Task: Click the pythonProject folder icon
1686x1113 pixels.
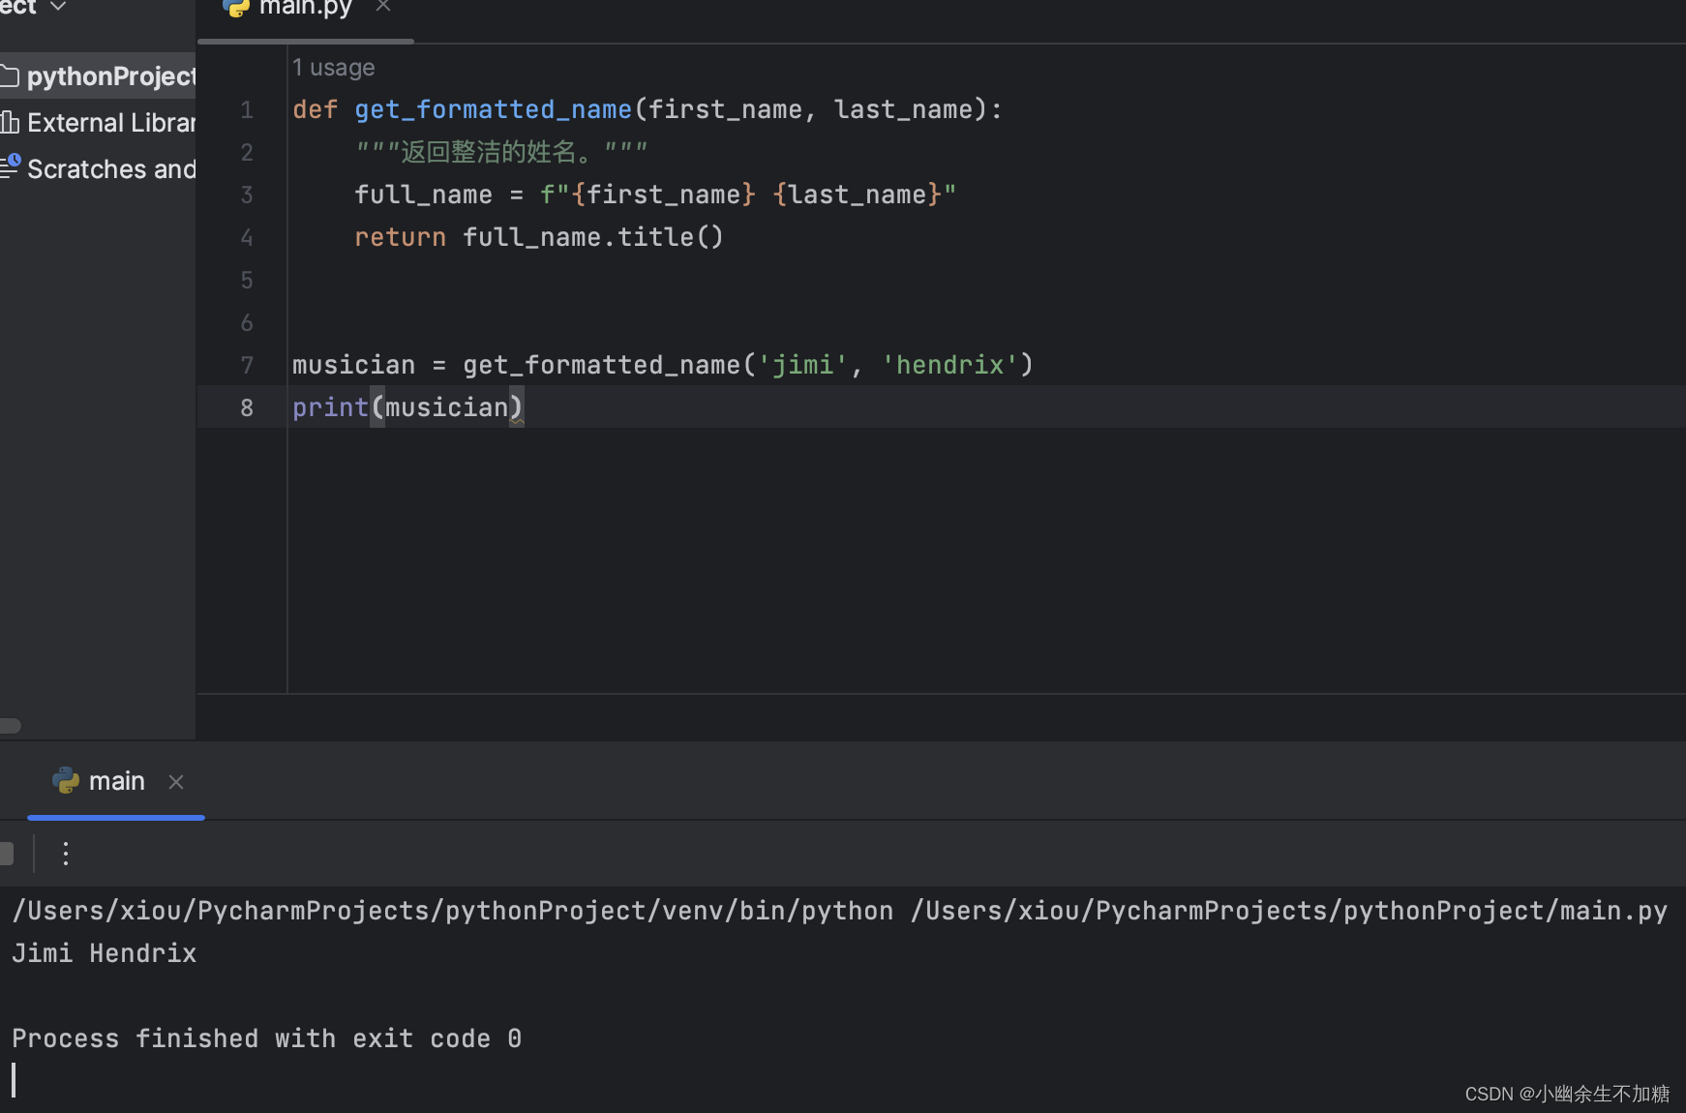Action: pyautogui.click(x=10, y=75)
